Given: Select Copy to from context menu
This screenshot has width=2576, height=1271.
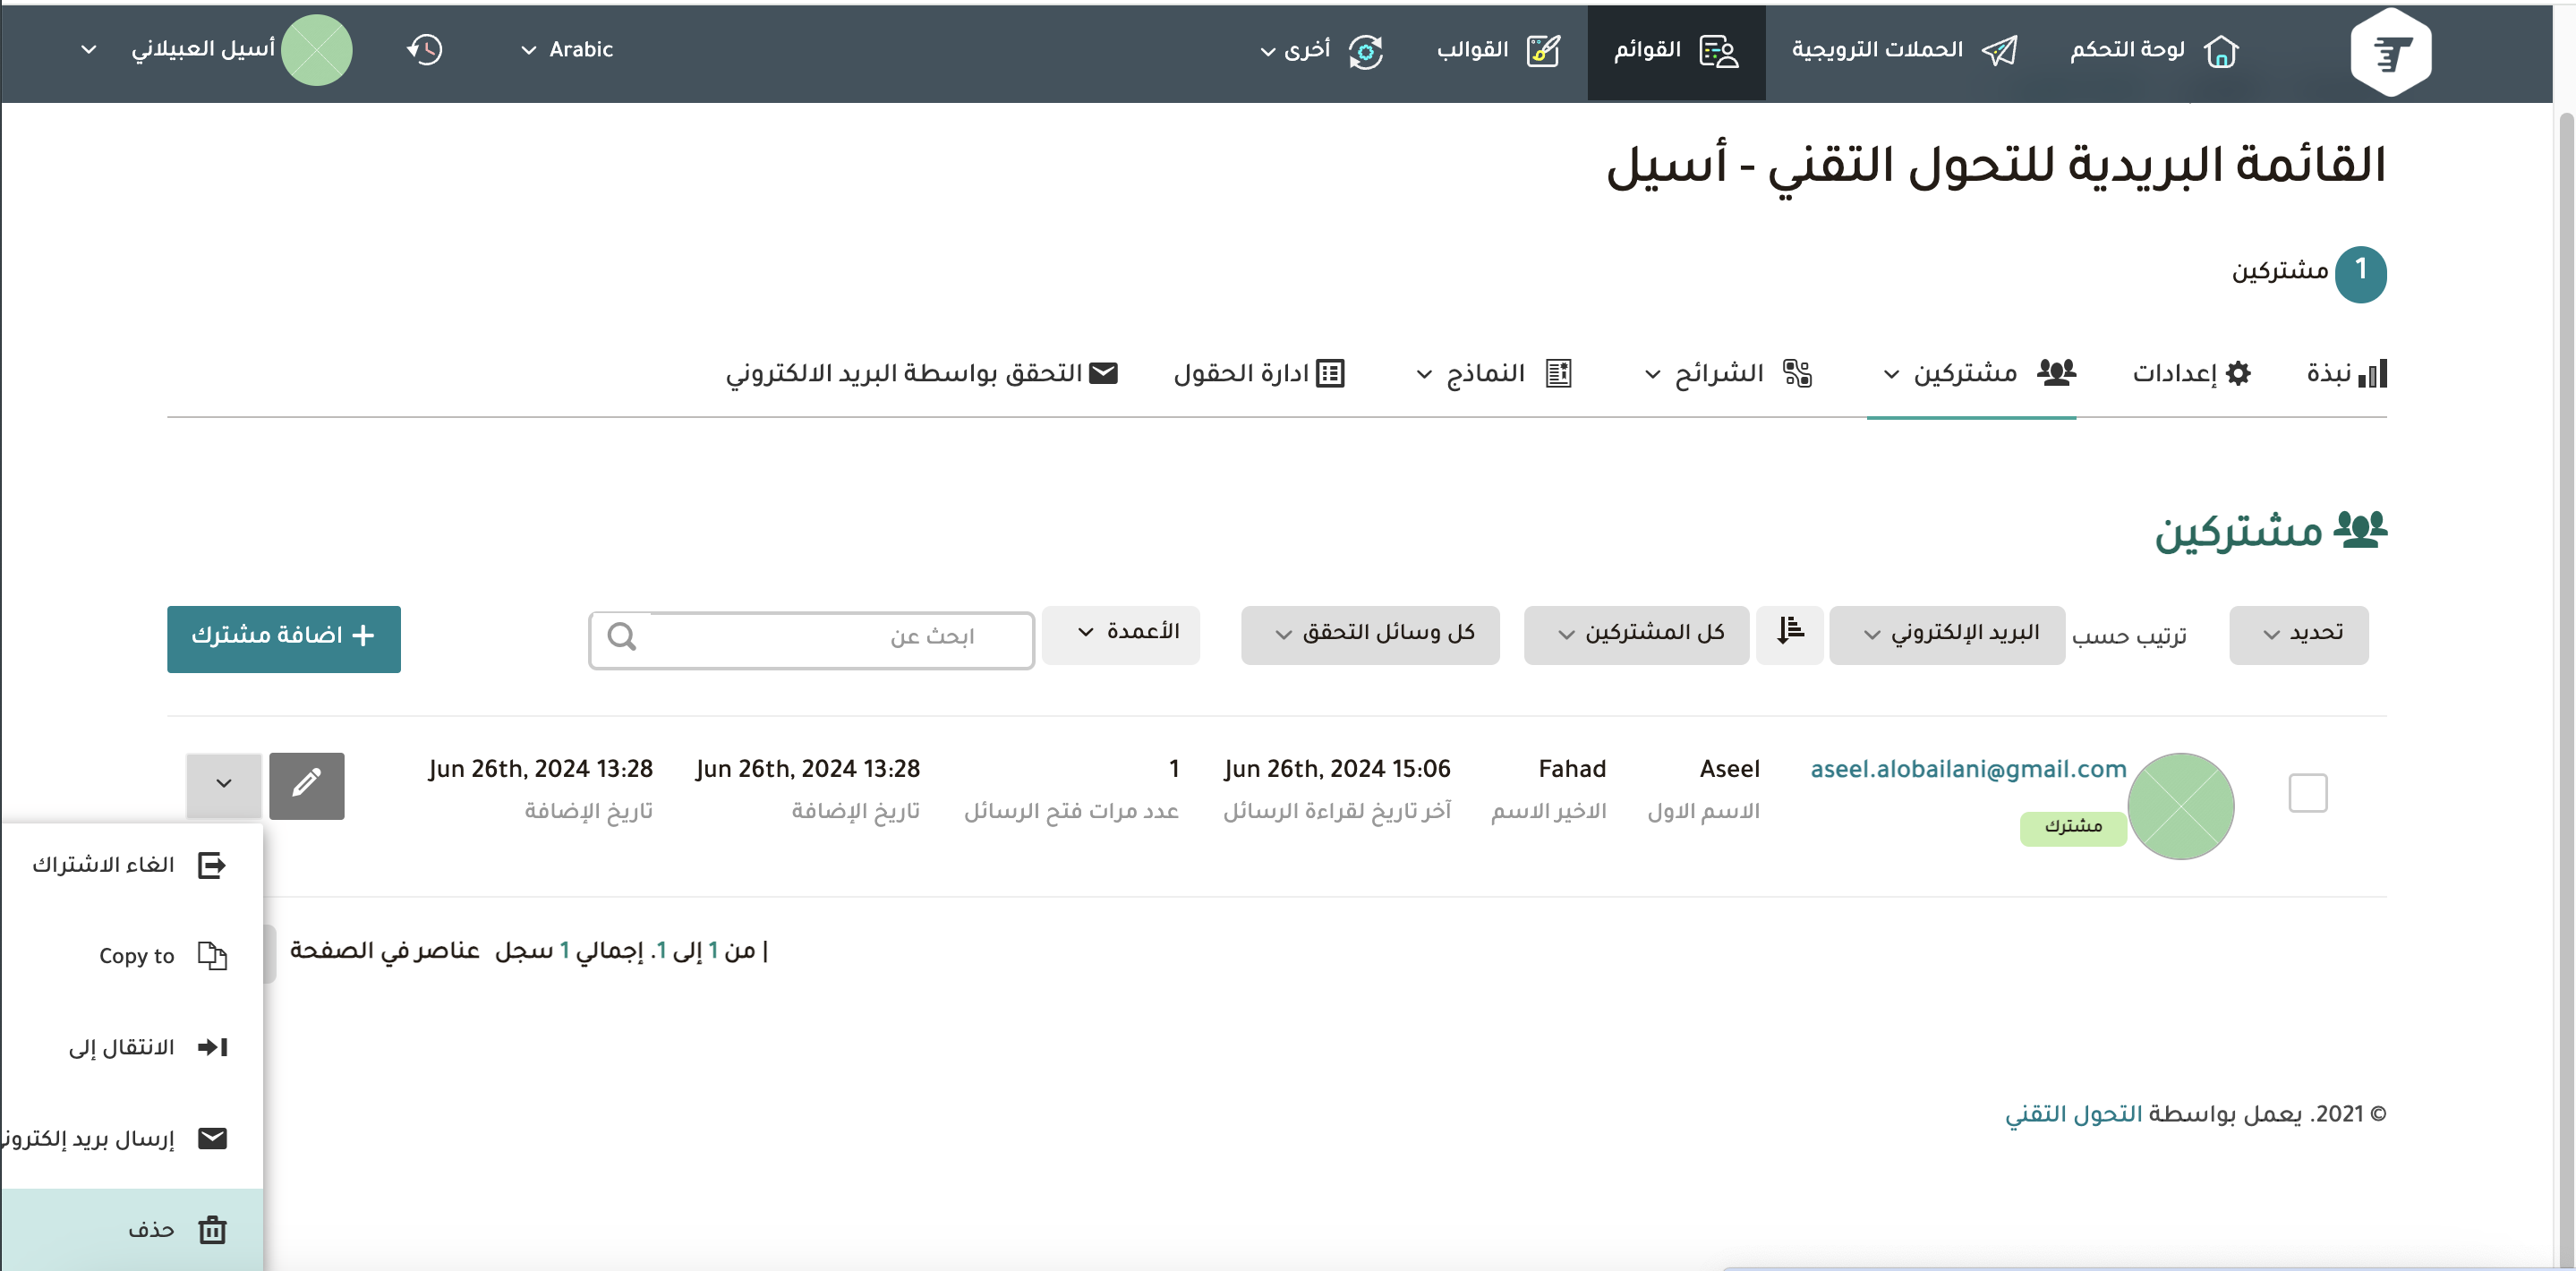Looking at the screenshot, I should click(137, 956).
